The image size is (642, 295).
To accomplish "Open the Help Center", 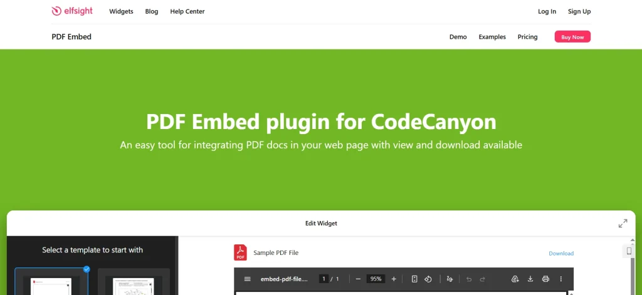I will point(187,11).
